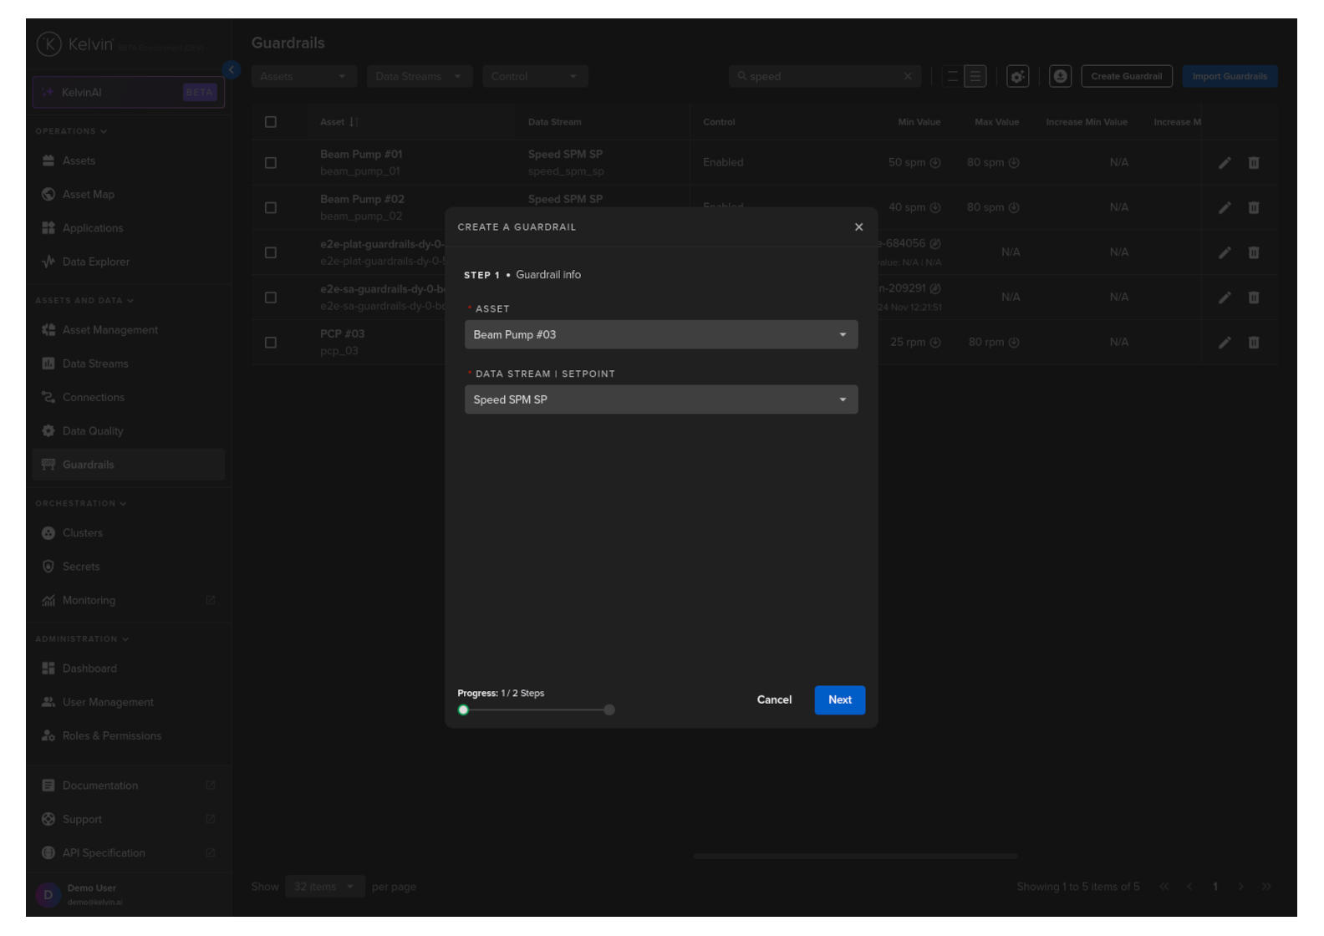Click delete trash icon for PCP #03
This screenshot has width=1324, height=936.
[1253, 343]
